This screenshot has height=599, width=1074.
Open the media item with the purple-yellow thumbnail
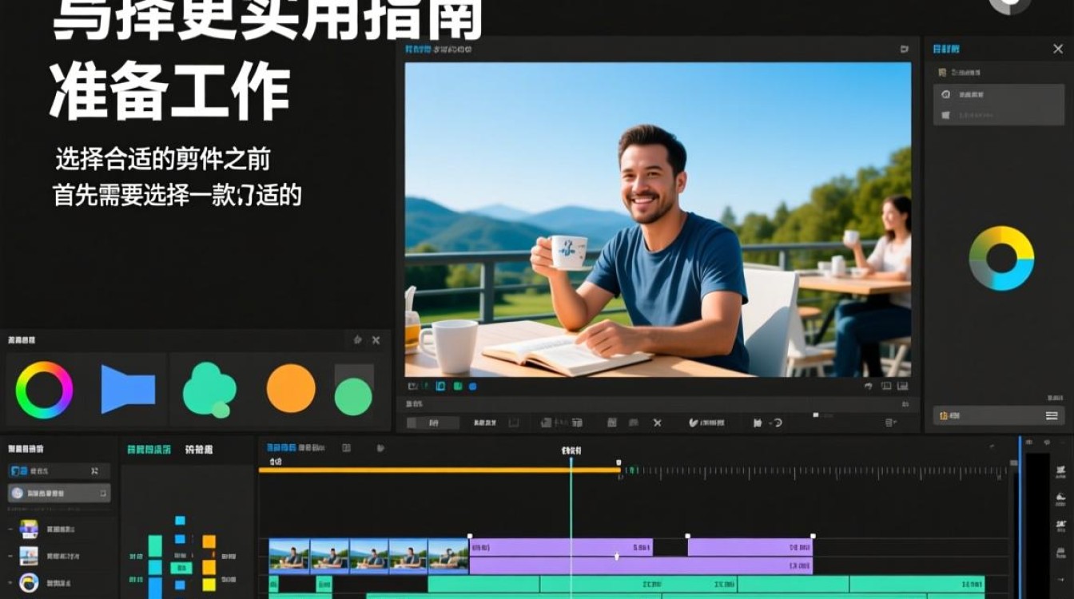pos(29,529)
